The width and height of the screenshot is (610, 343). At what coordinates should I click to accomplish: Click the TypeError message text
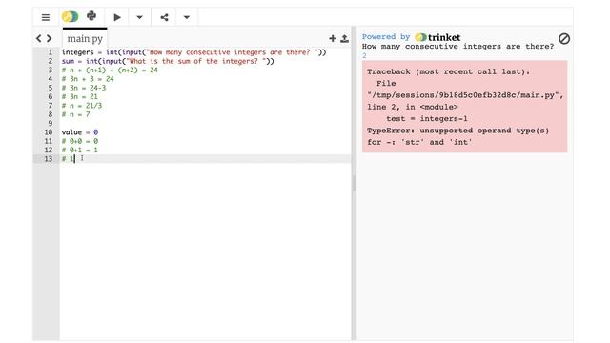pos(457,136)
